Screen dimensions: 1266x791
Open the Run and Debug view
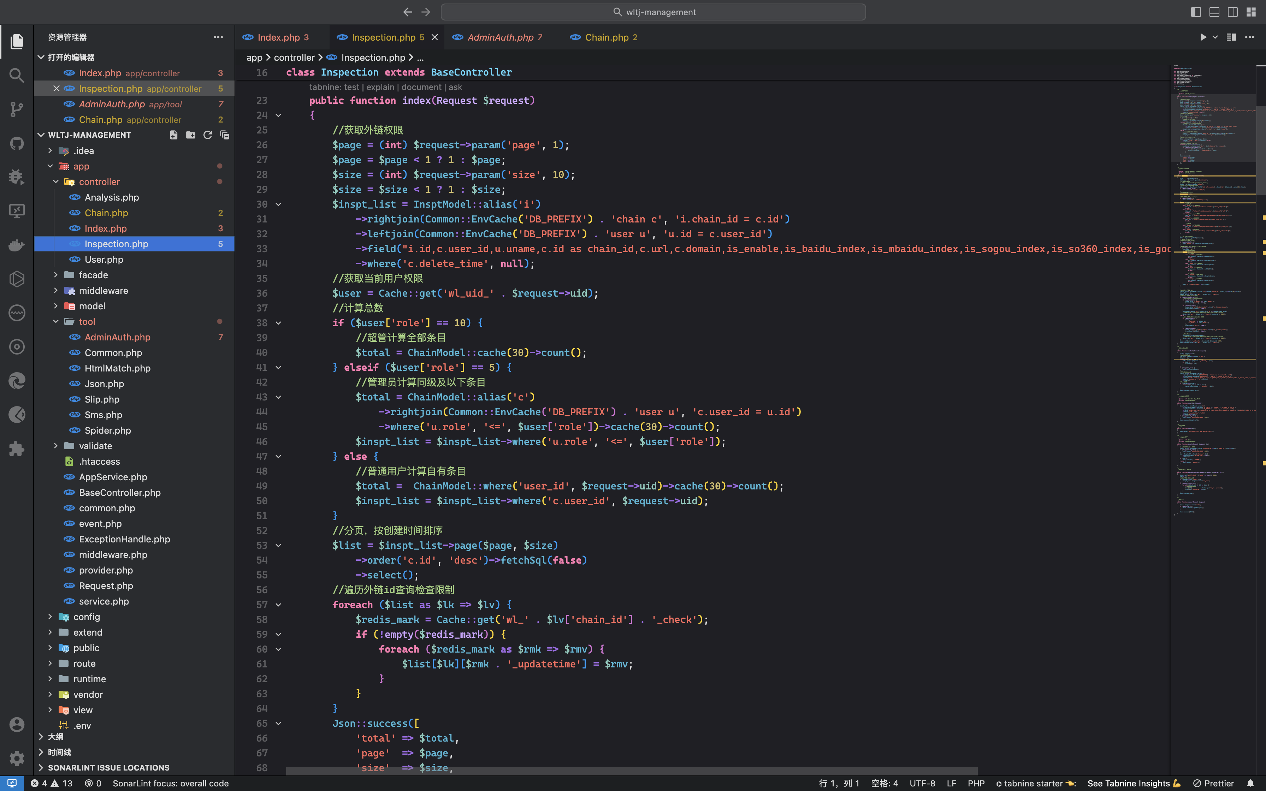pyautogui.click(x=17, y=177)
